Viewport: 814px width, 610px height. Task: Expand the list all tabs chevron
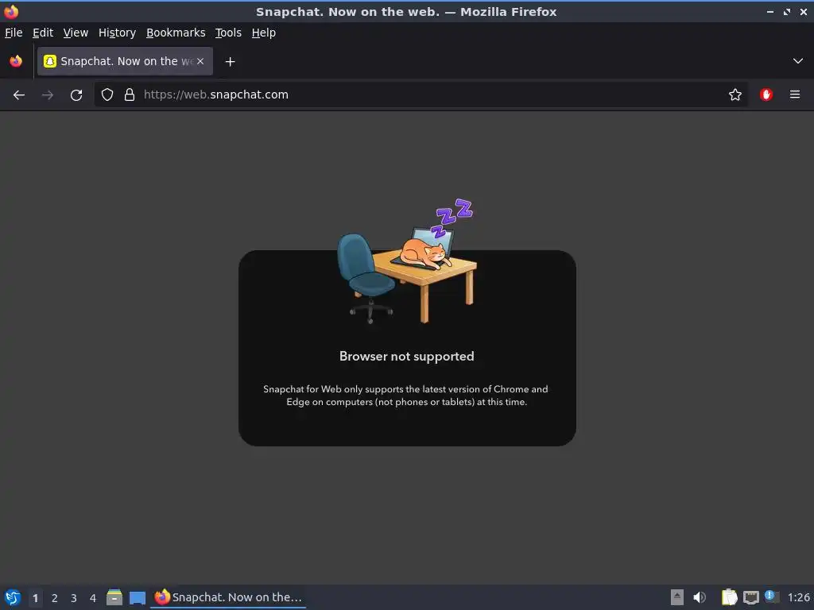798,61
